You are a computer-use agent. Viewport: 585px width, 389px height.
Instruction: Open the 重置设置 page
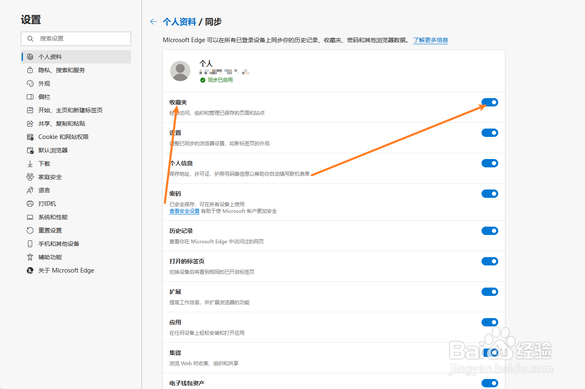point(76,230)
